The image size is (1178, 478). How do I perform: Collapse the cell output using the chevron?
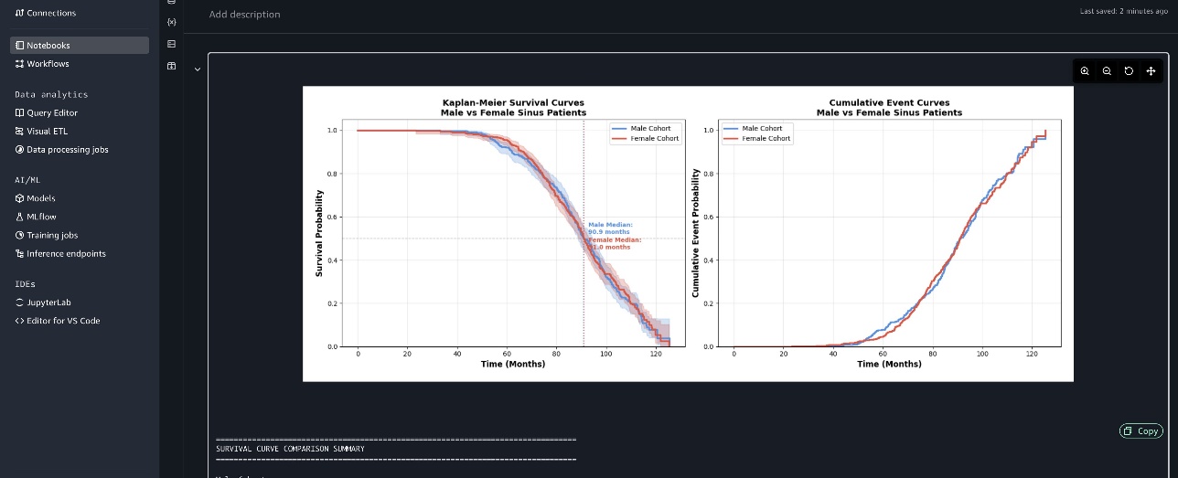click(x=198, y=69)
